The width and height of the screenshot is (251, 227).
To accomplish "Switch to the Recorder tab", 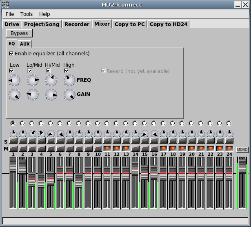I will click(x=77, y=24).
